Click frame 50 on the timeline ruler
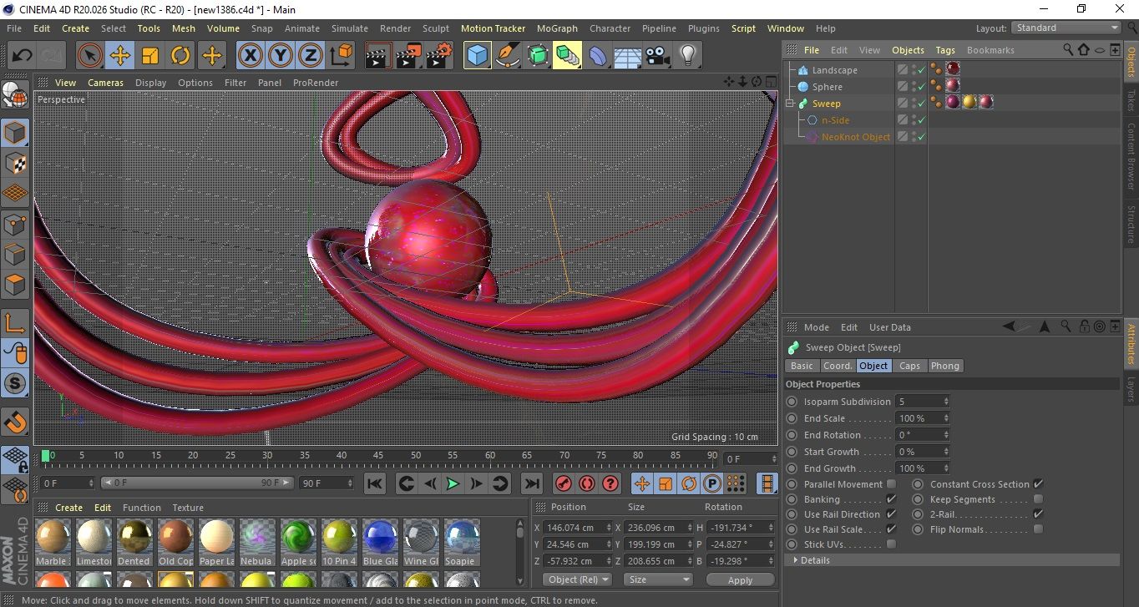The image size is (1139, 607). 415,455
